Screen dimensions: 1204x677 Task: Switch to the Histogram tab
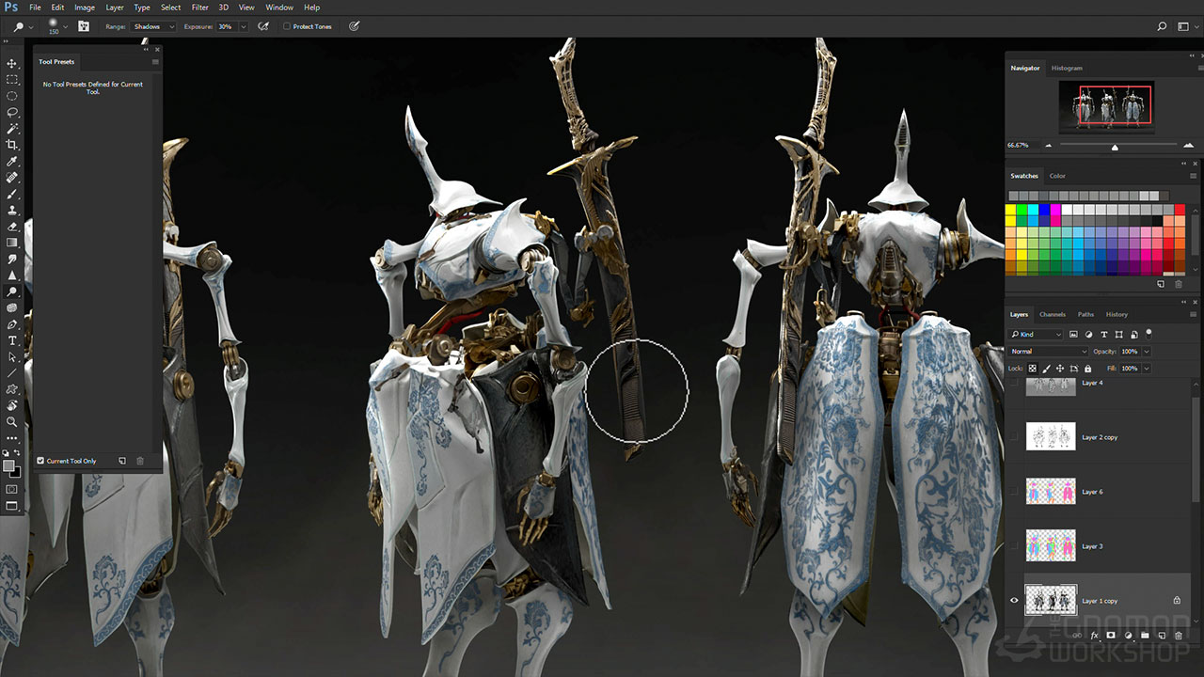tap(1067, 68)
